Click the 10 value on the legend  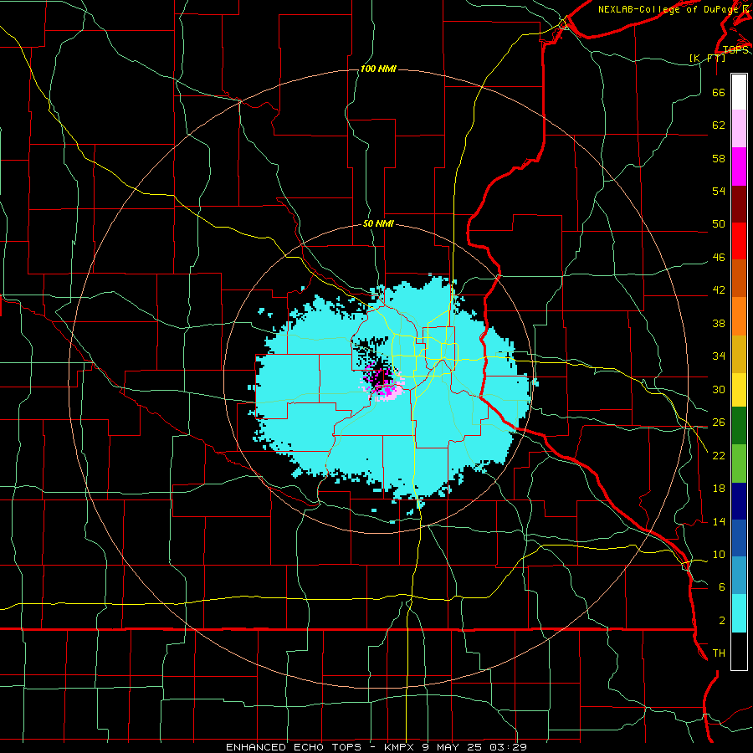pyautogui.click(x=719, y=554)
